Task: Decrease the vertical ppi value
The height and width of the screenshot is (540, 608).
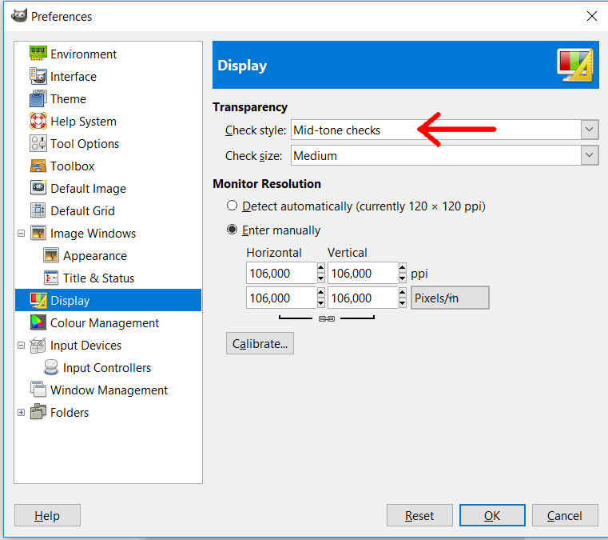Action: click(402, 278)
